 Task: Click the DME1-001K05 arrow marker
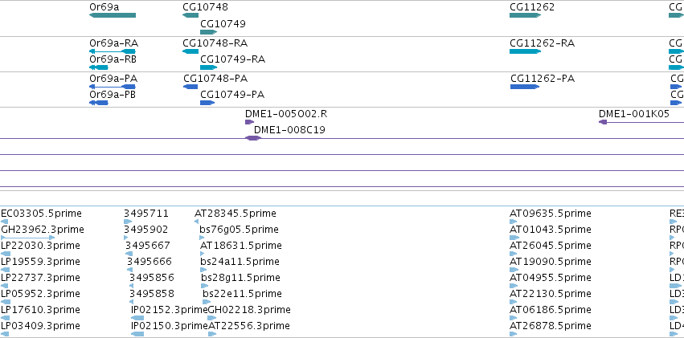click(x=603, y=122)
